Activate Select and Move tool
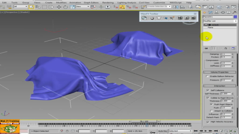 tap(59, 7)
